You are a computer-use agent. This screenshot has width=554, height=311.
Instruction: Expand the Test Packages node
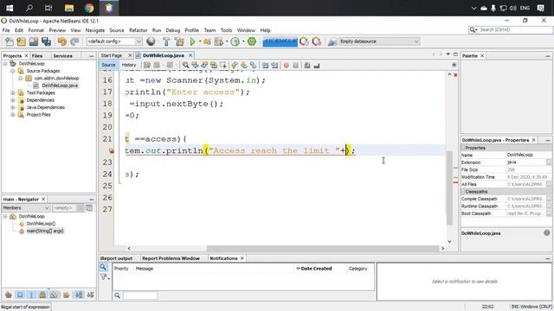pyautogui.click(x=13, y=92)
